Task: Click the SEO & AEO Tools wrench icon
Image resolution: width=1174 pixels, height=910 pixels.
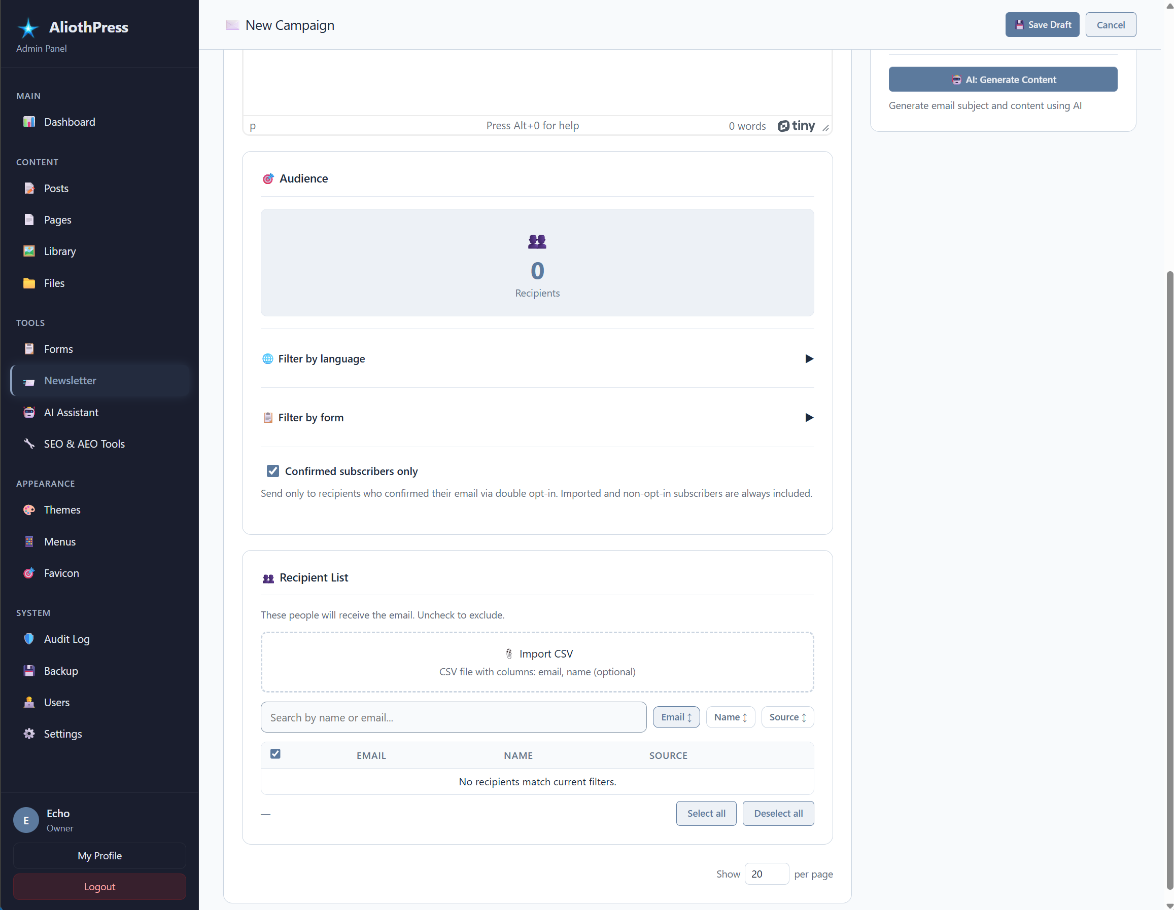Action: click(x=29, y=444)
